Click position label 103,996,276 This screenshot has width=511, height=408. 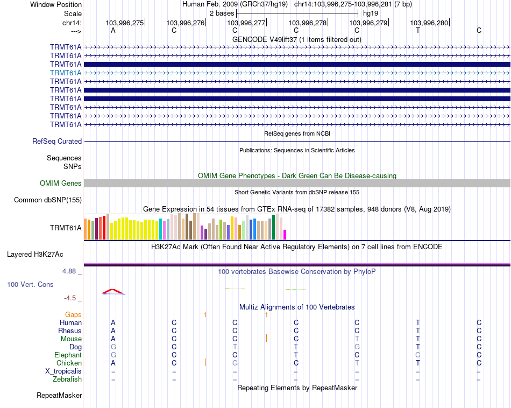[x=186, y=23]
